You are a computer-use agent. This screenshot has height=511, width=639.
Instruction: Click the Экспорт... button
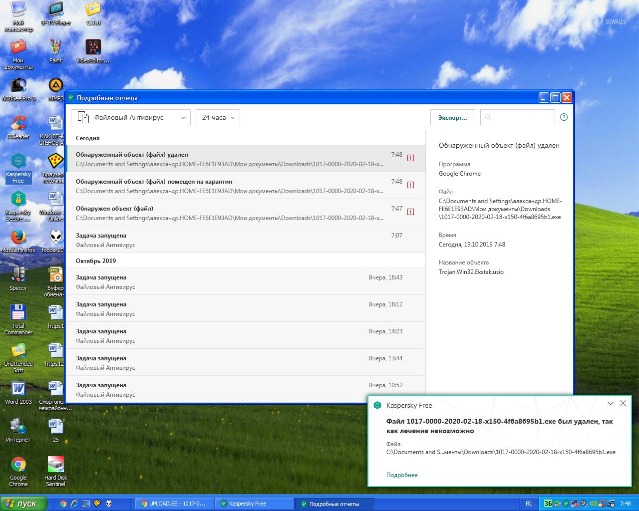pyautogui.click(x=453, y=117)
